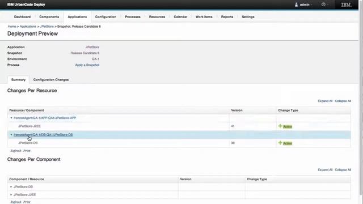Click Print under Changes Per Resource table
Image resolution: width=363 pixels, height=204 pixels.
[x=27, y=151]
